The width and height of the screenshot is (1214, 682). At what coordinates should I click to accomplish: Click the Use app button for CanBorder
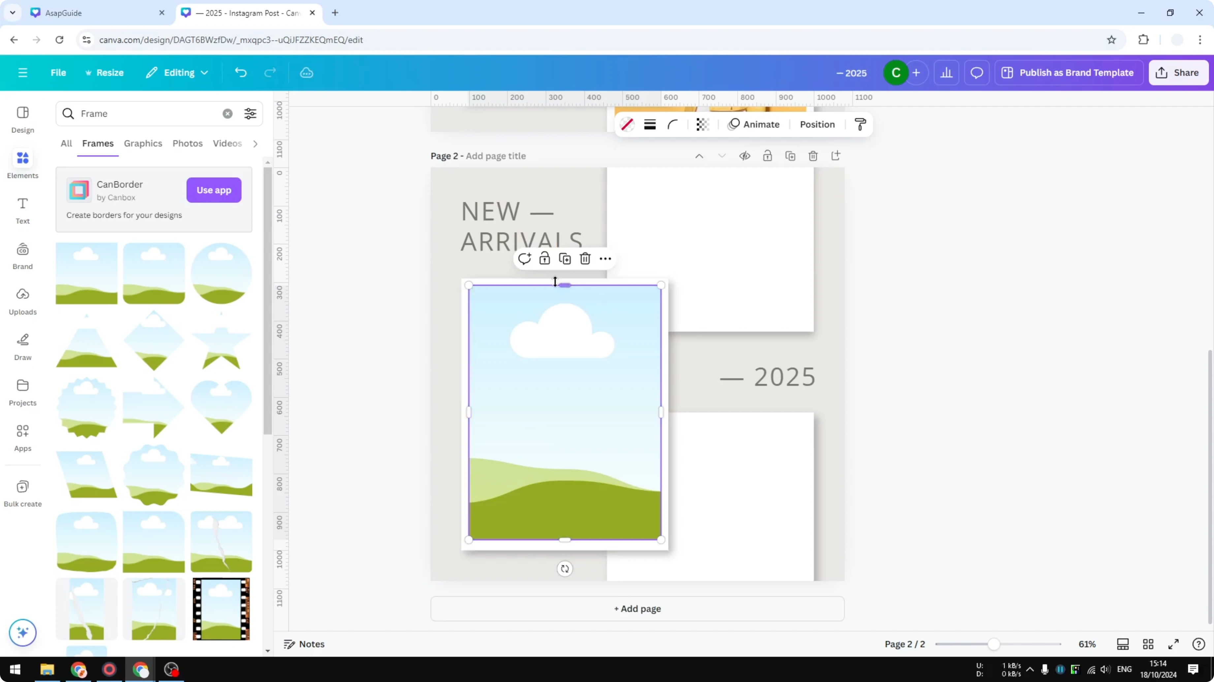click(x=213, y=190)
